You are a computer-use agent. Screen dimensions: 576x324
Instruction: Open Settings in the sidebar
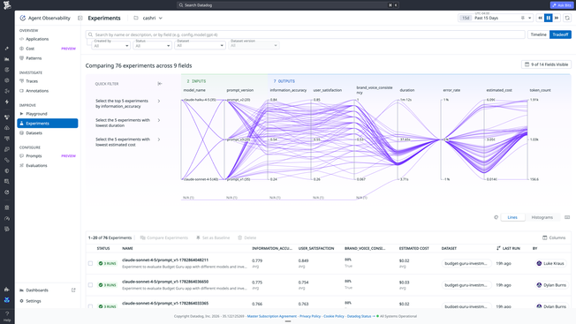point(33,301)
